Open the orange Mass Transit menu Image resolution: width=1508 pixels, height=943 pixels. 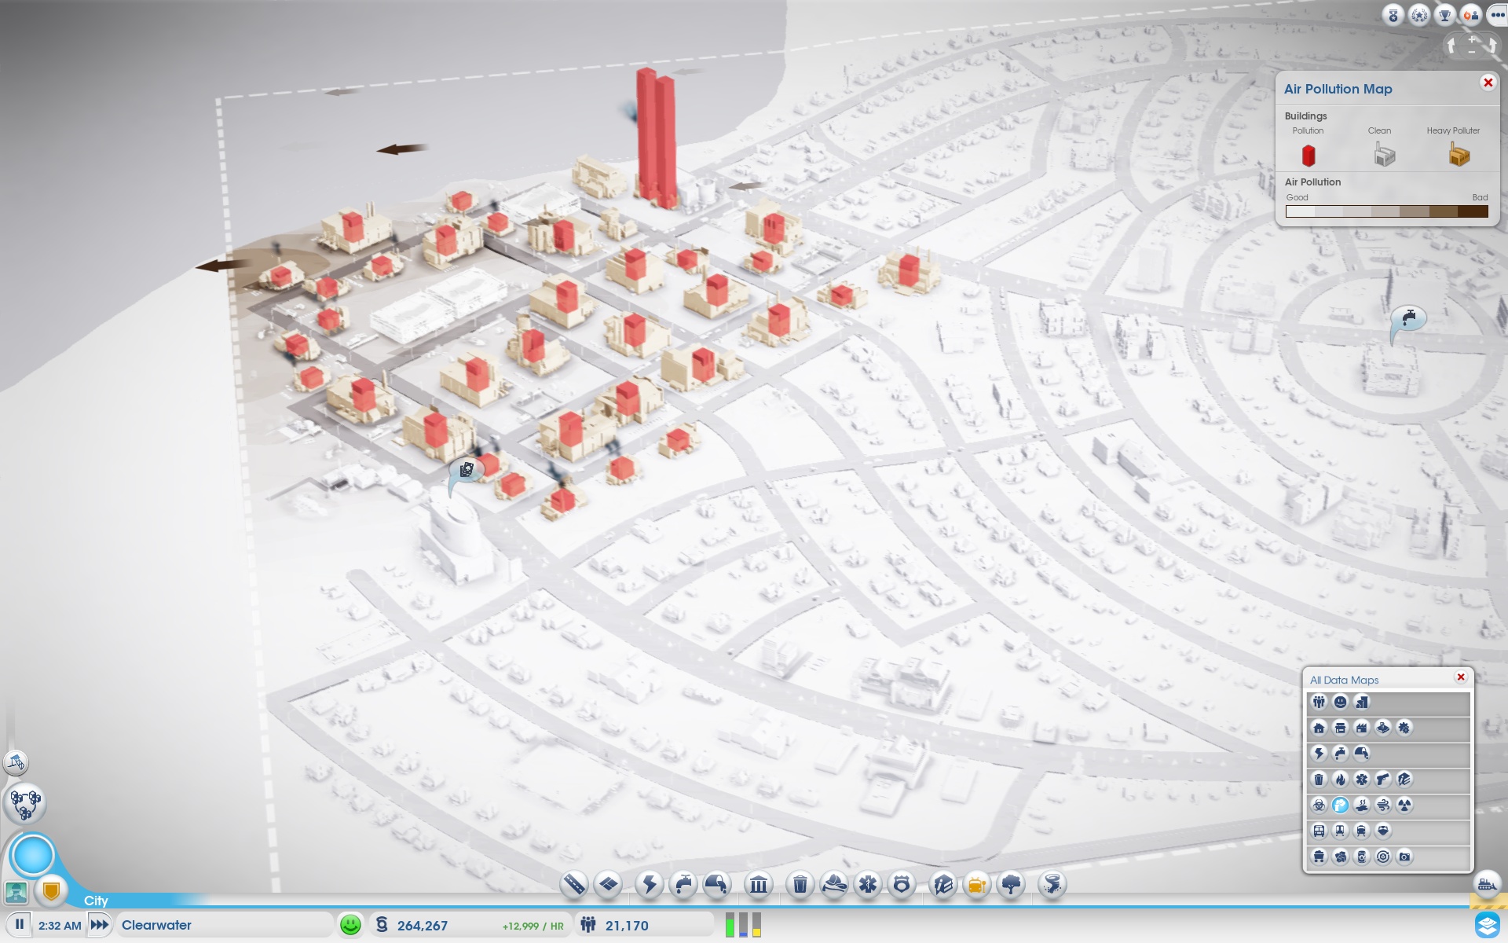click(977, 885)
